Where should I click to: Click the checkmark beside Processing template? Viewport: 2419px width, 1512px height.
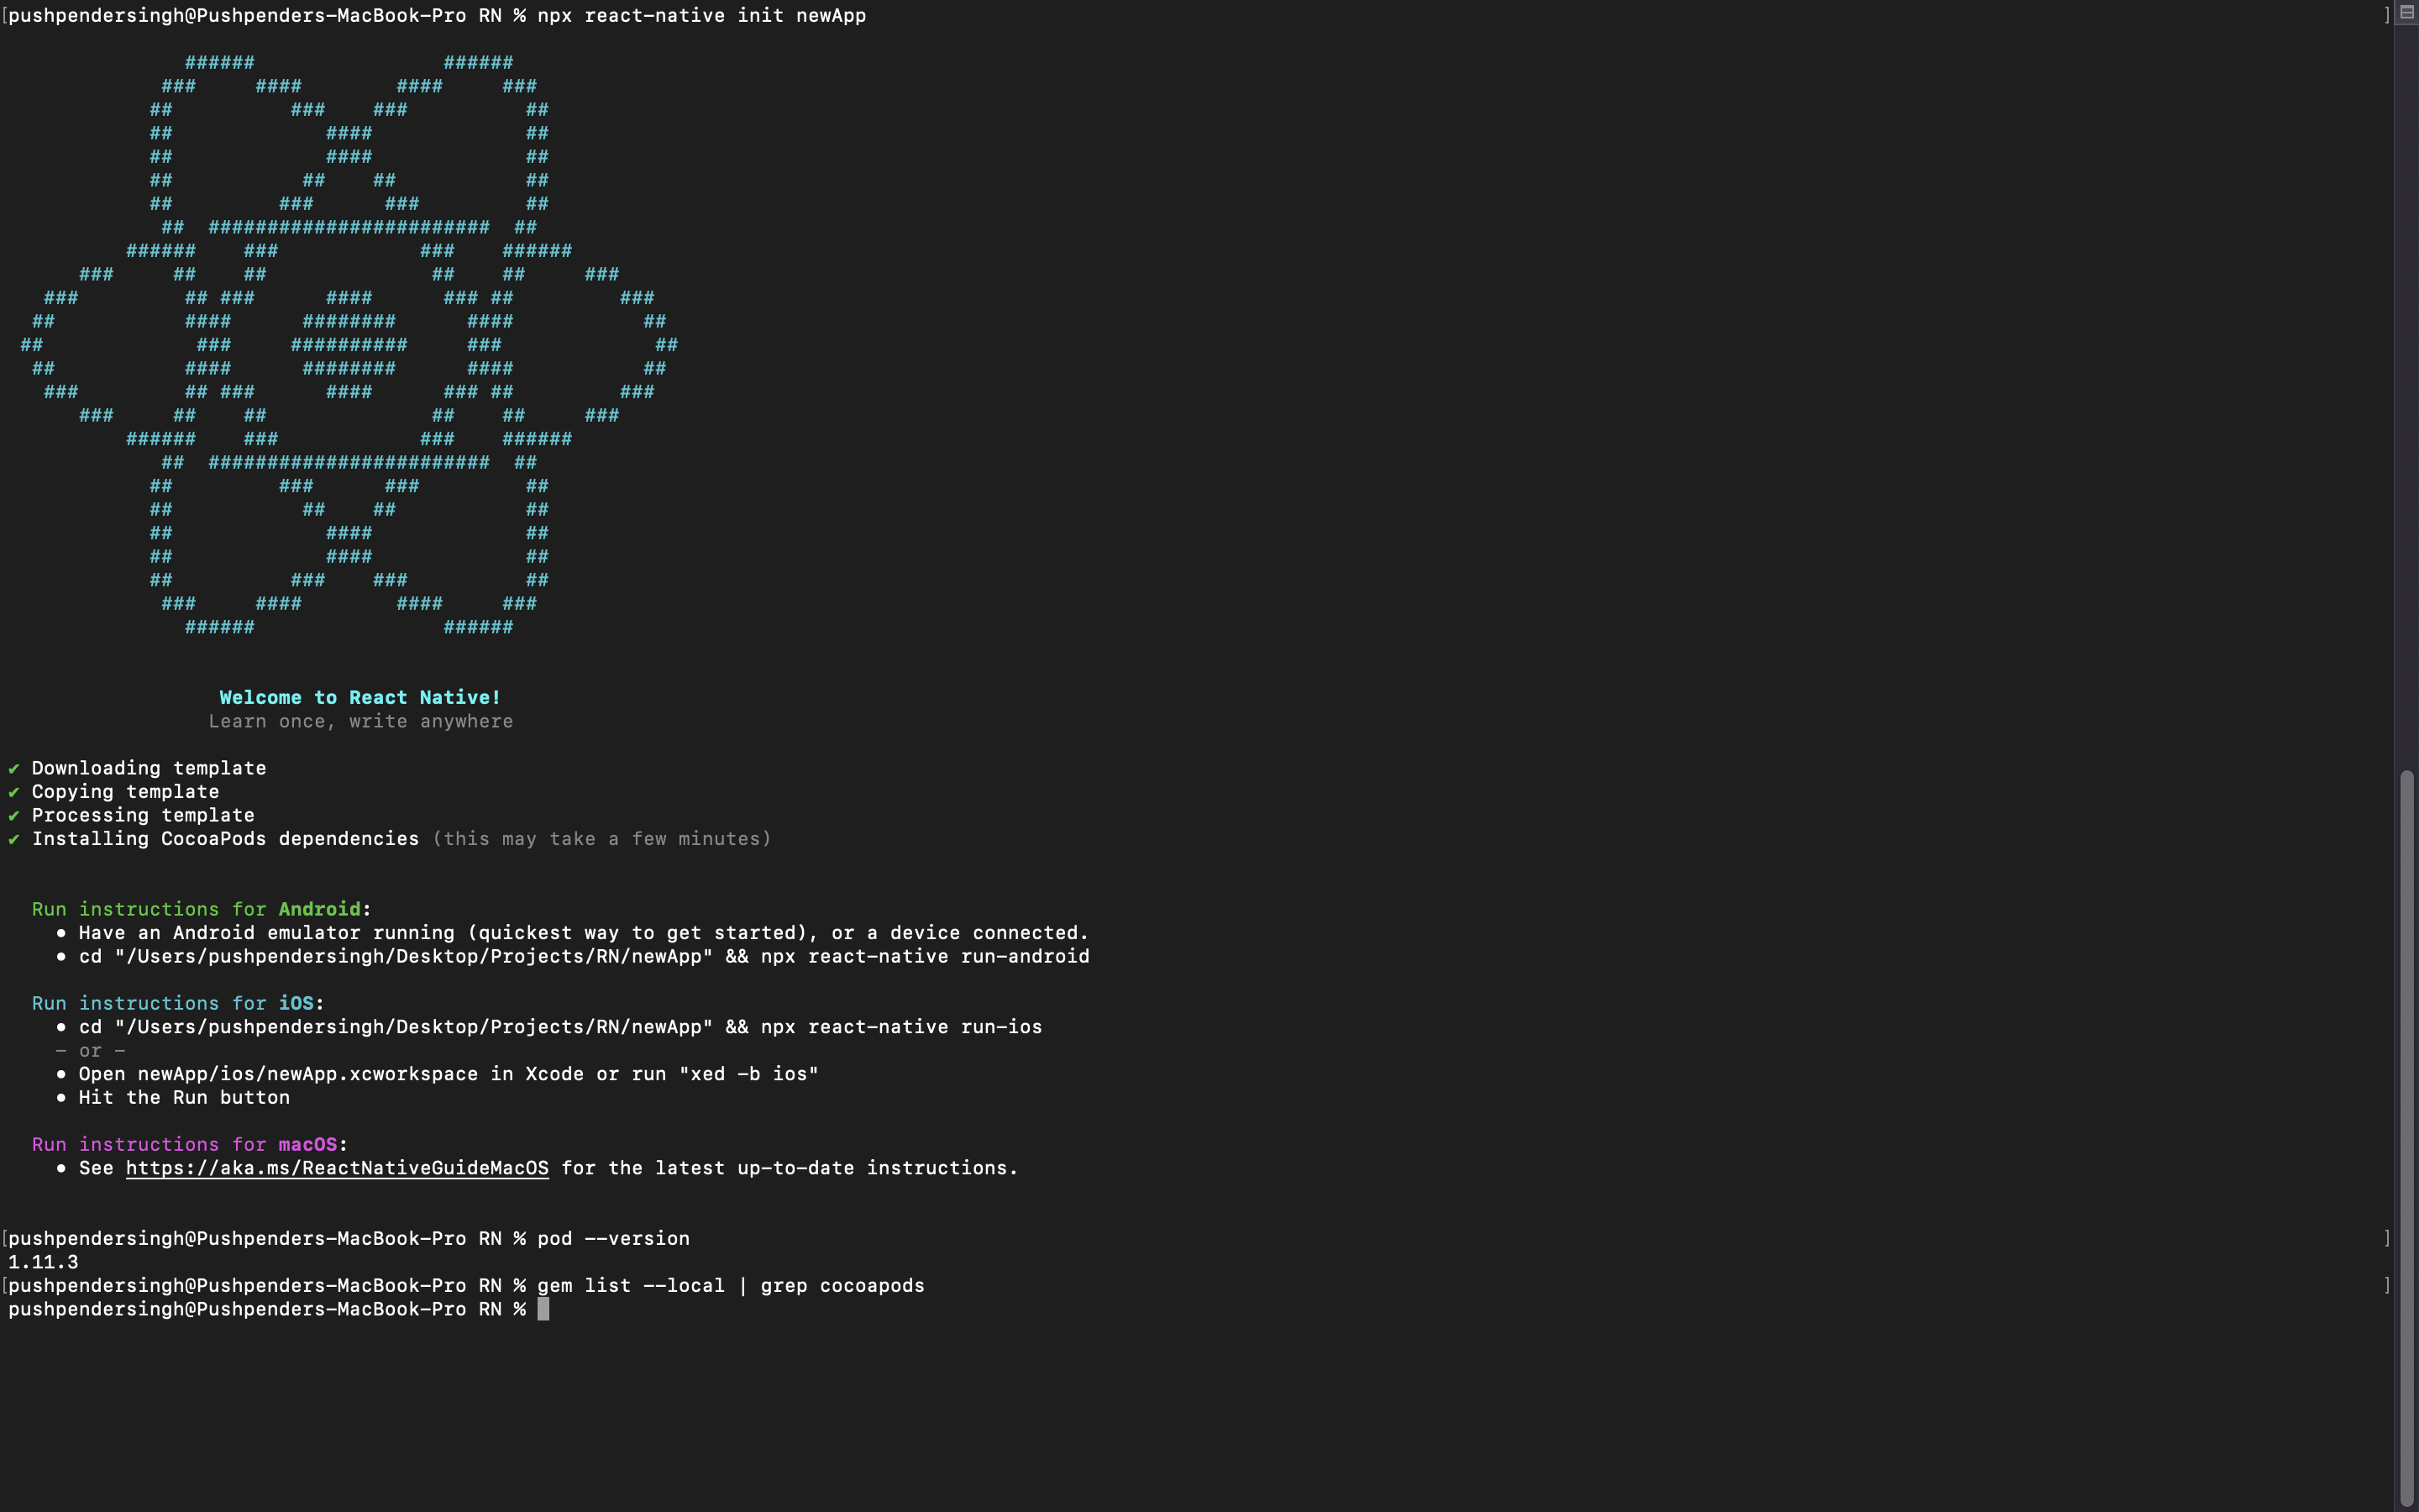tap(13, 815)
